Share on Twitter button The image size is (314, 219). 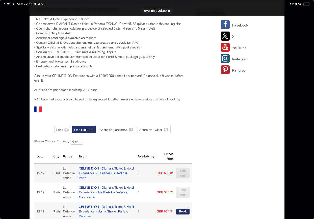pyautogui.click(x=154, y=130)
